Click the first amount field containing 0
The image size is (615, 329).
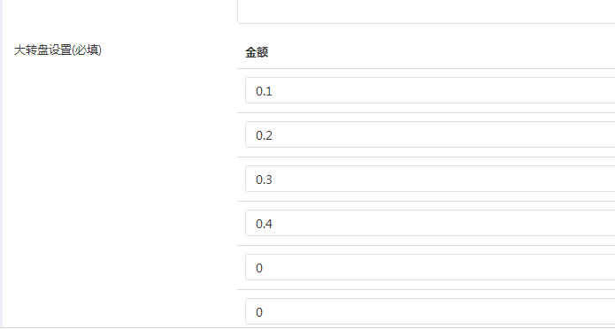pos(430,268)
